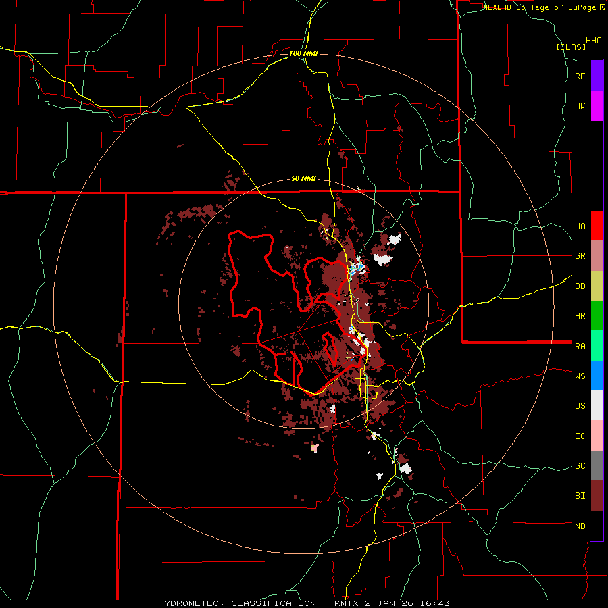Click the DS white legend swatch

point(597,405)
